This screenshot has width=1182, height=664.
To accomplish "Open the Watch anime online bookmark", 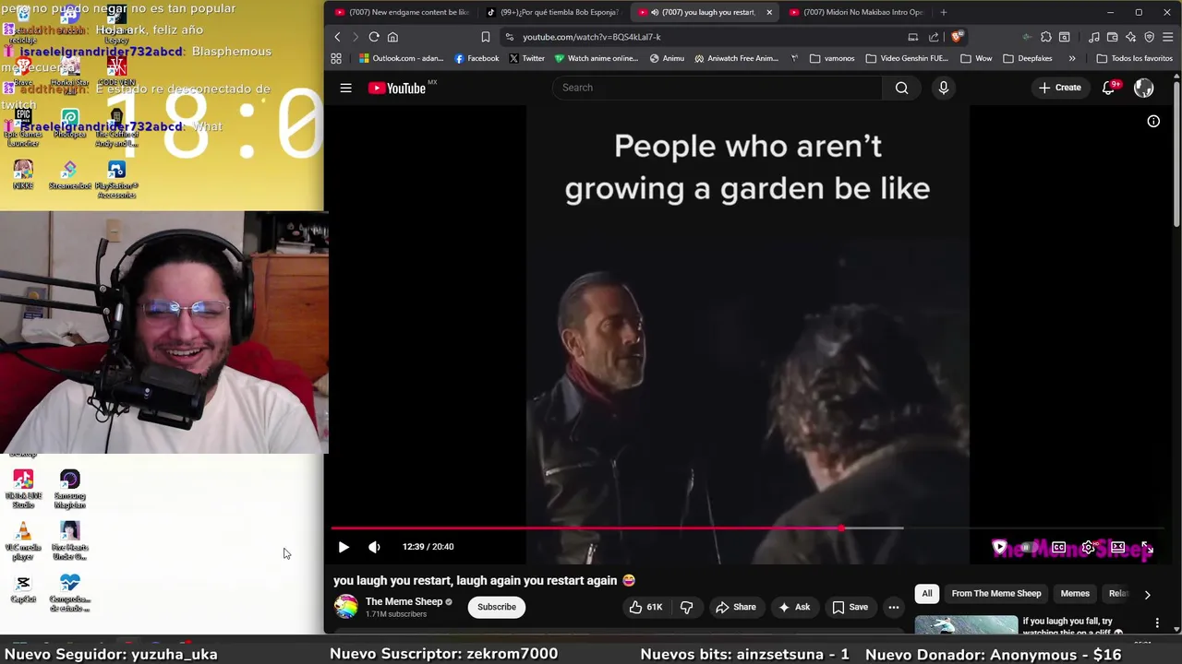I will click(597, 58).
